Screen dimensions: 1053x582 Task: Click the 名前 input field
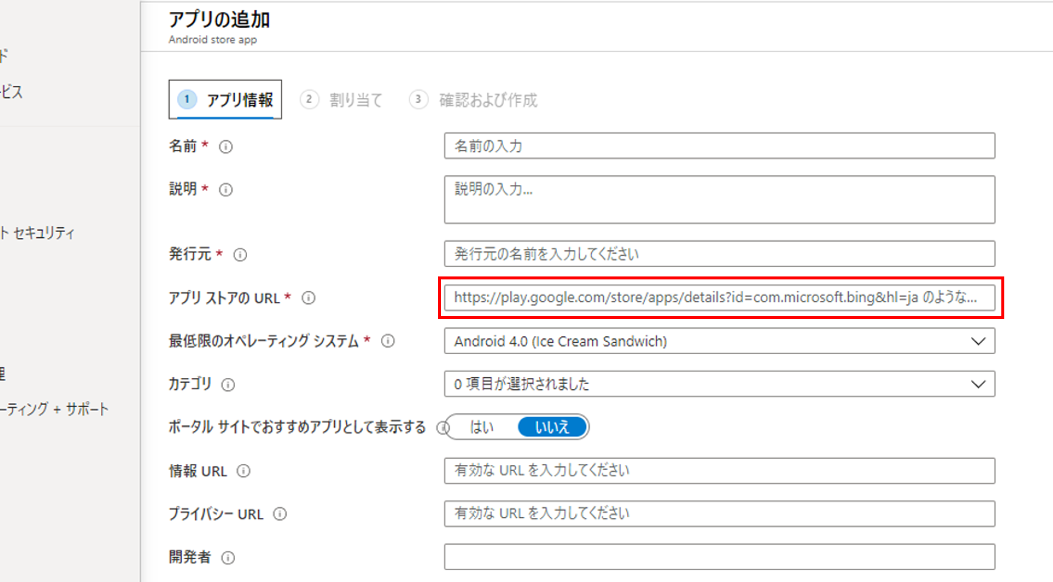(x=719, y=146)
